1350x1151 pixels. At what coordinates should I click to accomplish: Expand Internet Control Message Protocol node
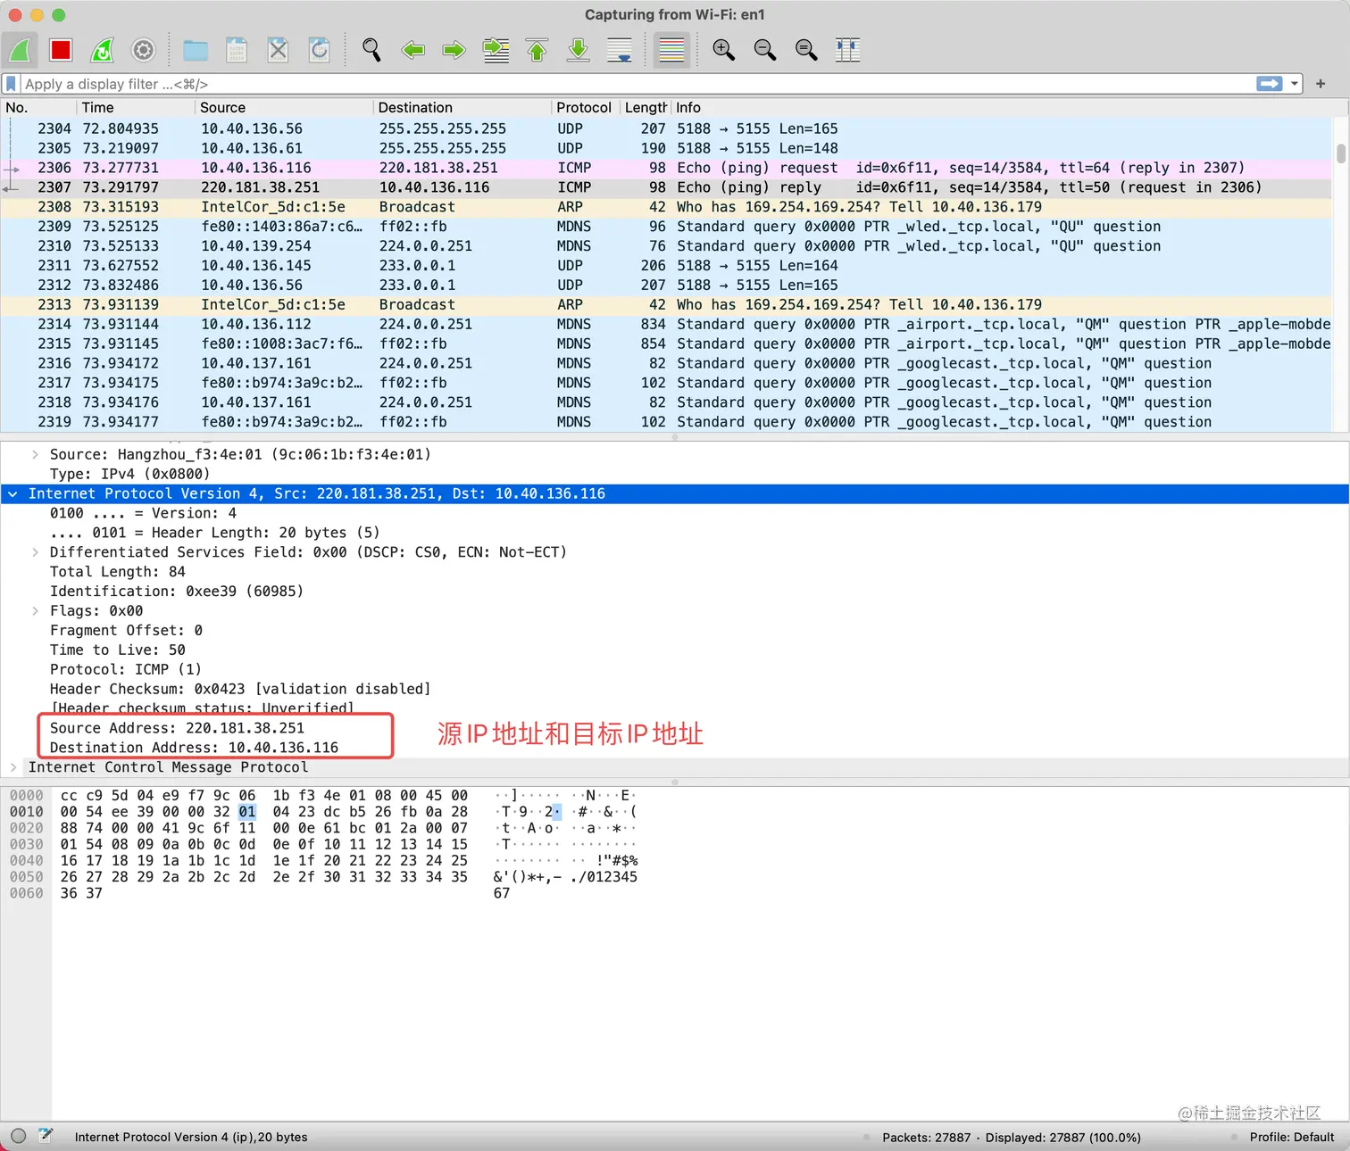(12, 767)
